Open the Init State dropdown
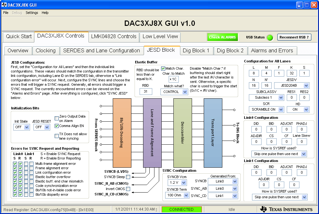This screenshot has height=214, width=319. coord(21,127)
